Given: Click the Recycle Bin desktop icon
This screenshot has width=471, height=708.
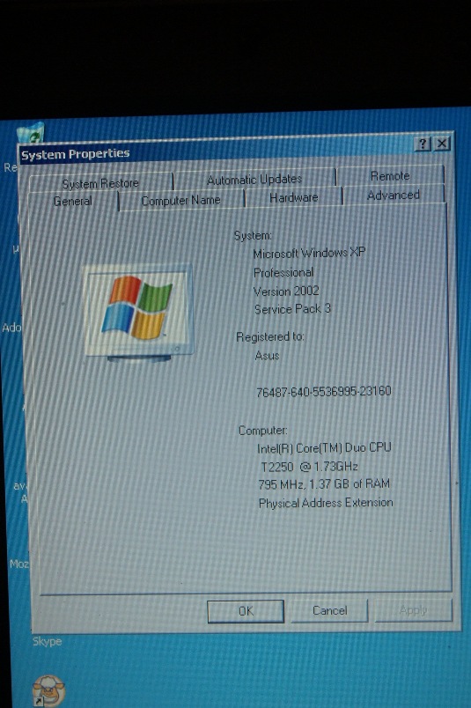Looking at the screenshot, I should coord(31,133).
